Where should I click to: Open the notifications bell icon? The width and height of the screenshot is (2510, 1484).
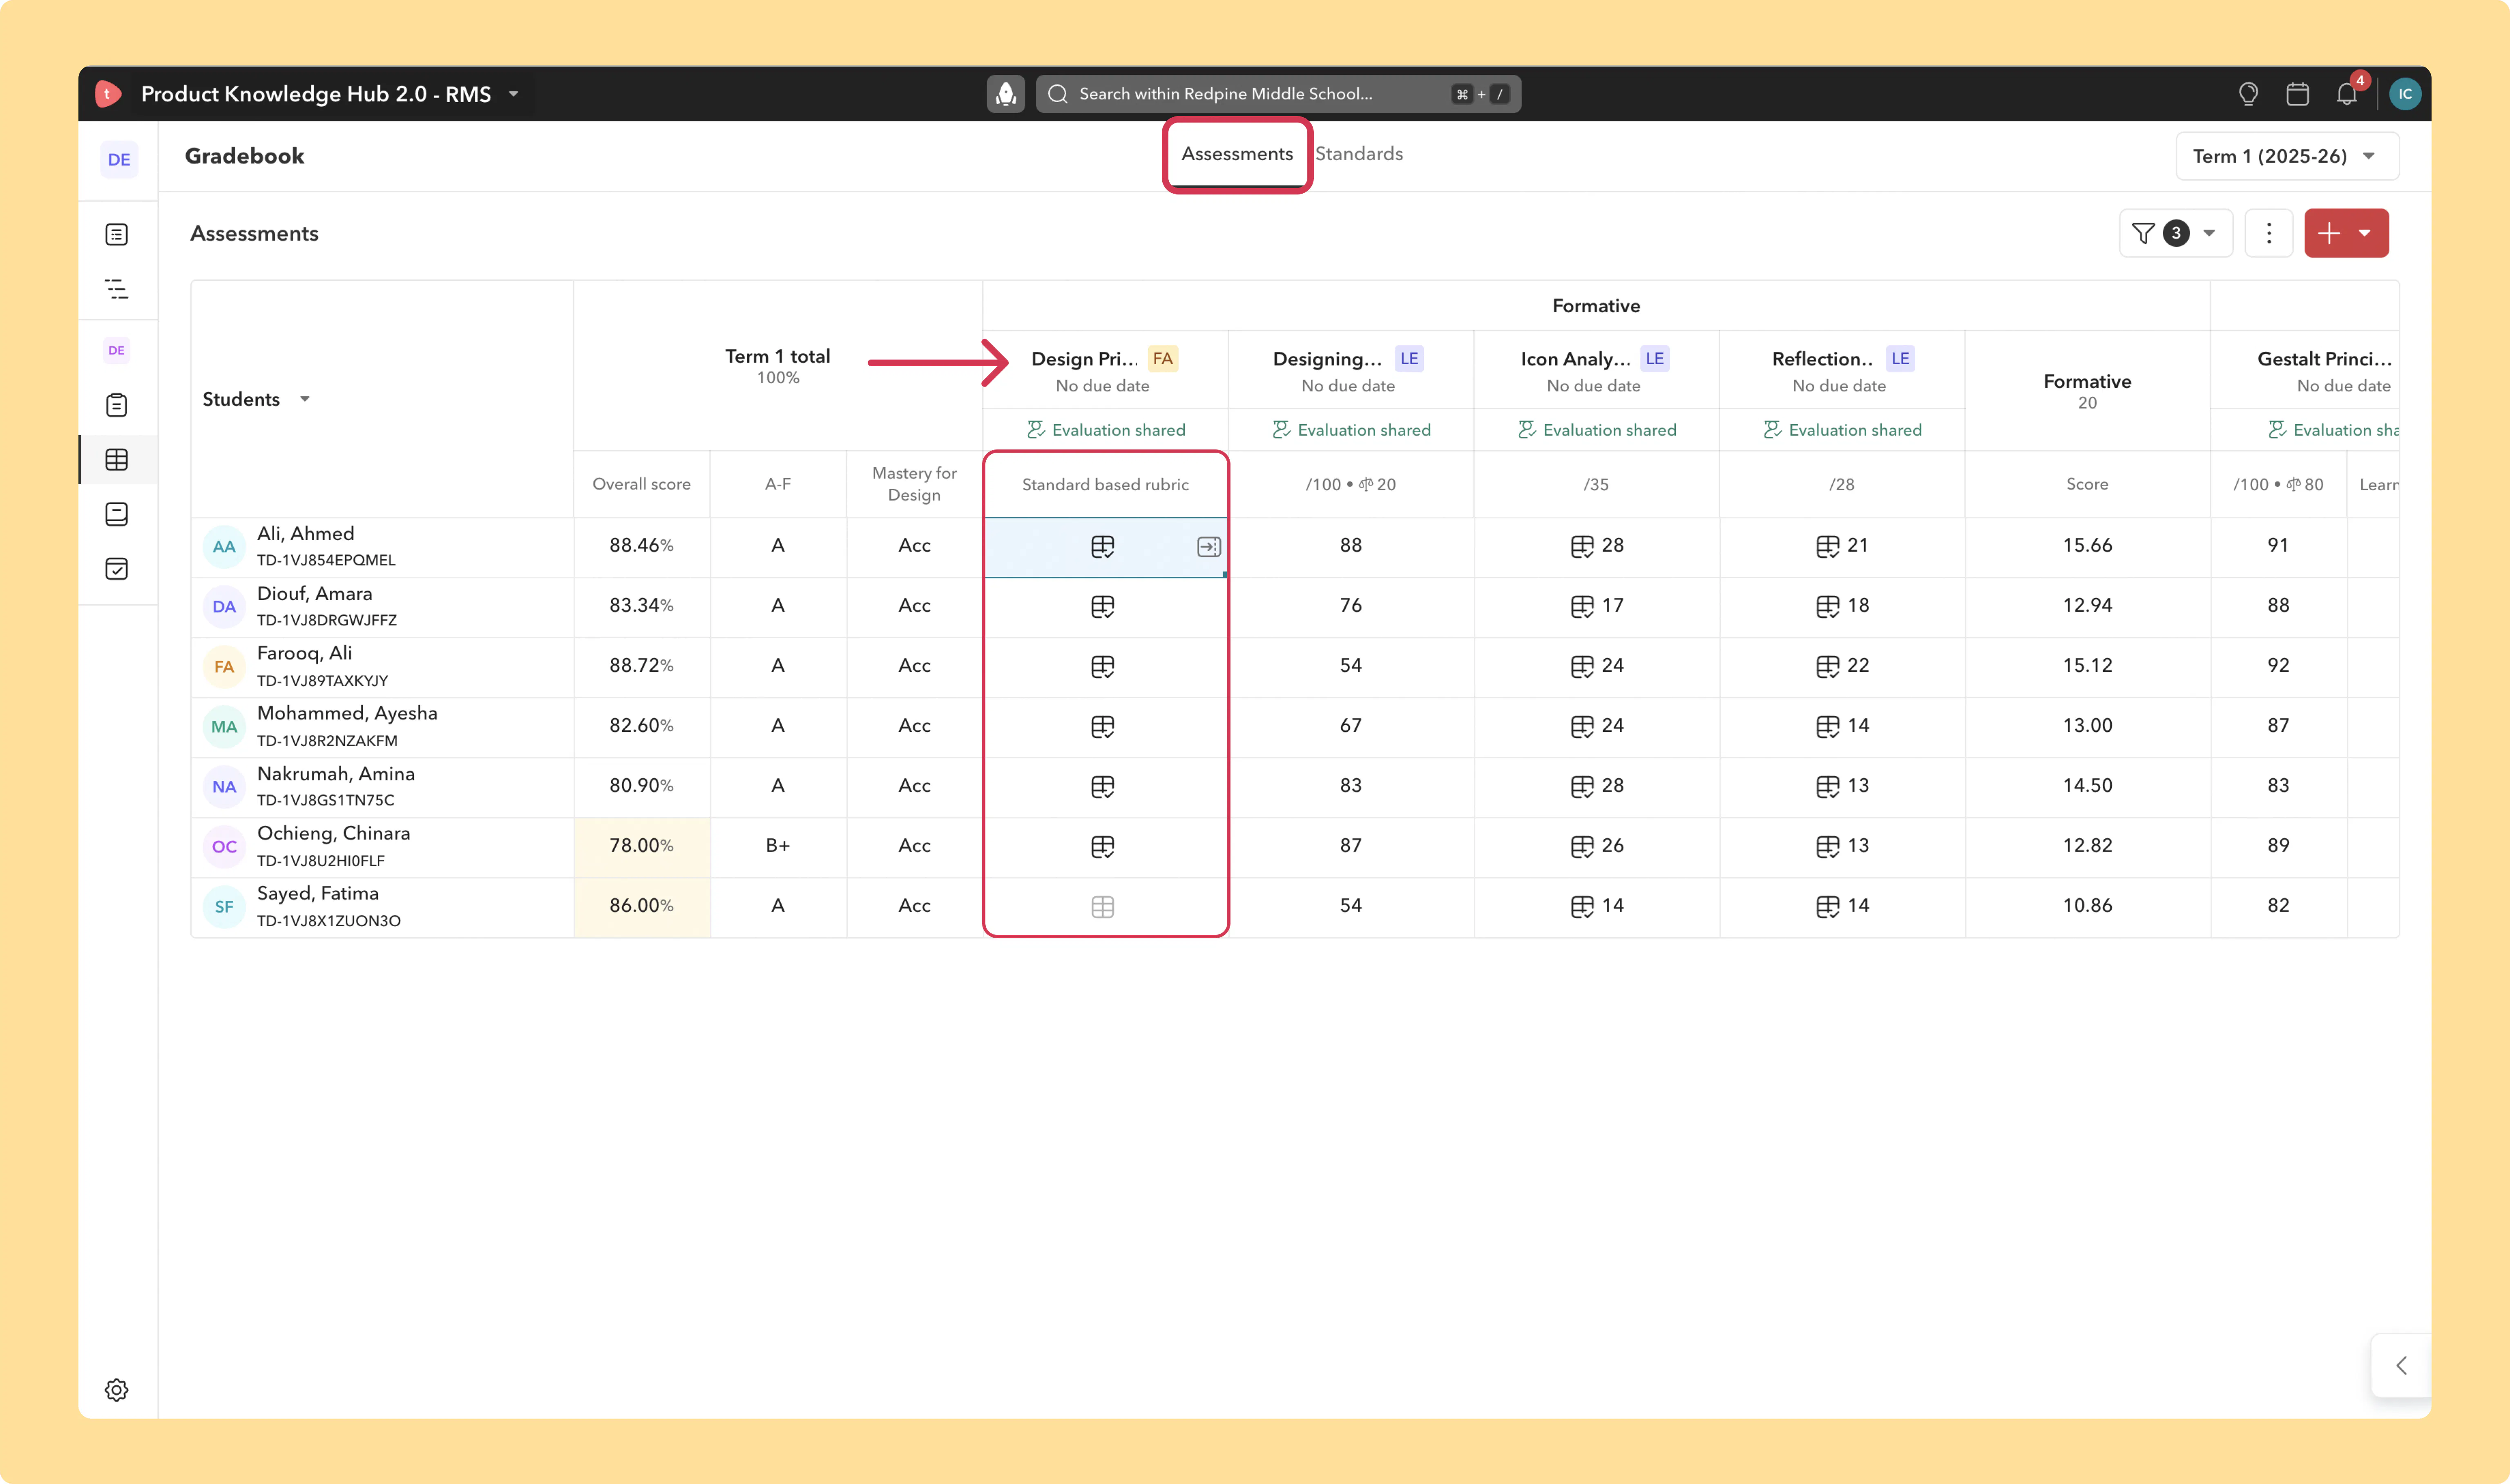(2346, 93)
